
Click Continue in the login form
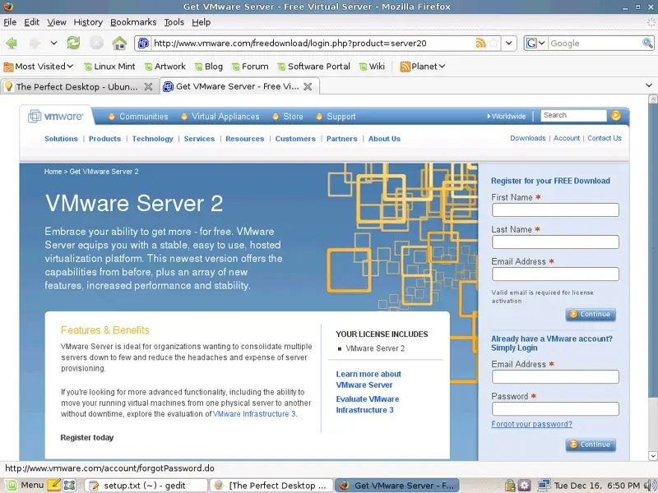(x=591, y=445)
